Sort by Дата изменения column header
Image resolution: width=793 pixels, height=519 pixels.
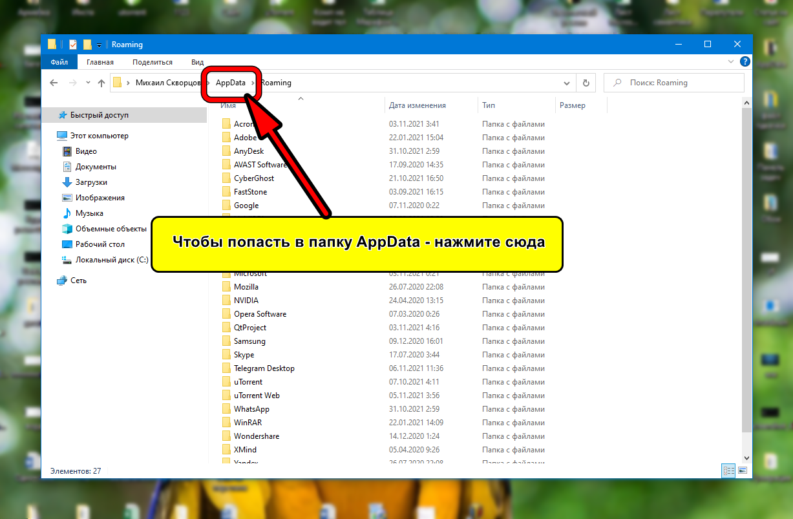point(417,105)
